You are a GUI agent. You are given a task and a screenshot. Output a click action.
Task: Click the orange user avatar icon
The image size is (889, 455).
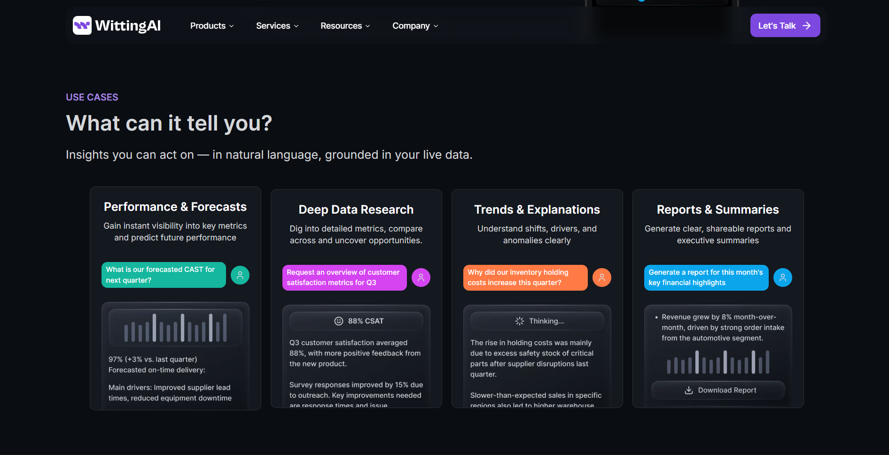pyautogui.click(x=602, y=278)
